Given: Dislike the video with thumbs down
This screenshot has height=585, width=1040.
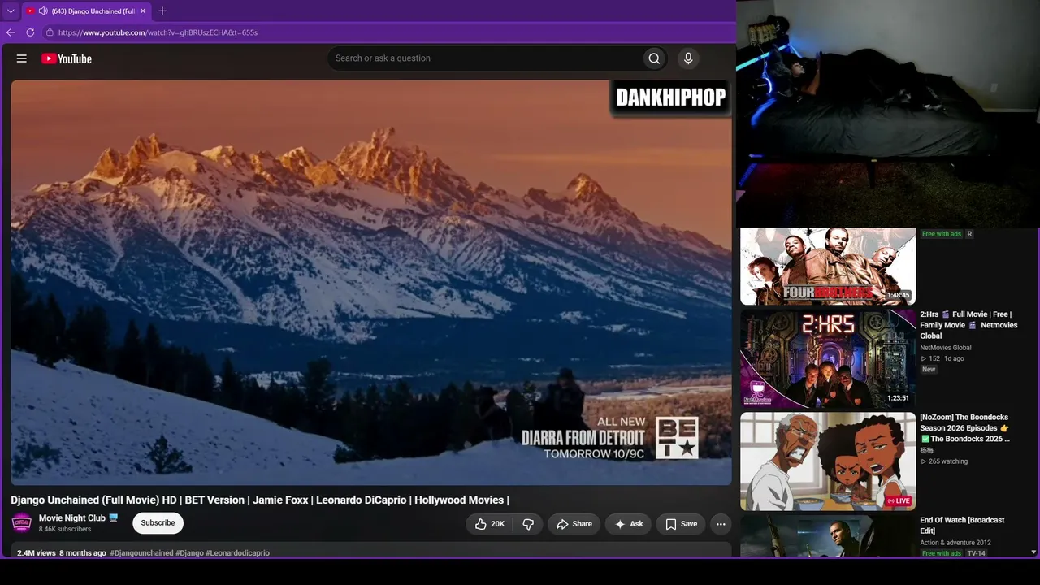Looking at the screenshot, I should pyautogui.click(x=528, y=524).
